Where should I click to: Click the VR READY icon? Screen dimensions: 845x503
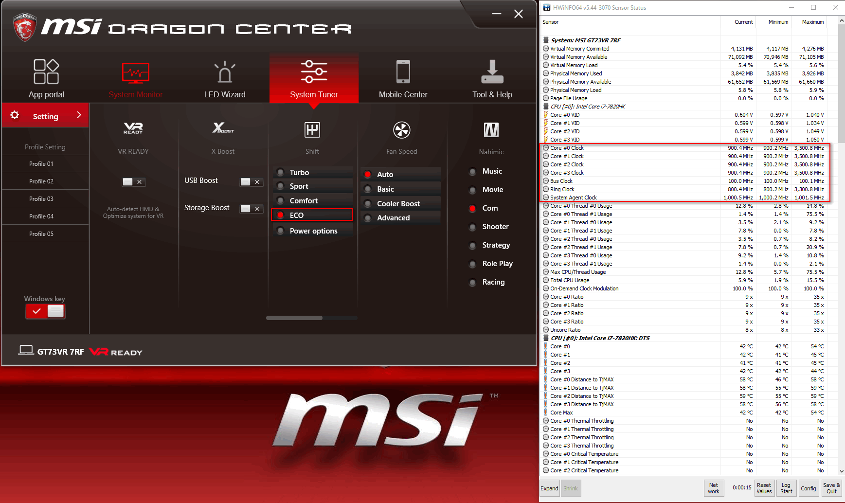[x=133, y=129]
